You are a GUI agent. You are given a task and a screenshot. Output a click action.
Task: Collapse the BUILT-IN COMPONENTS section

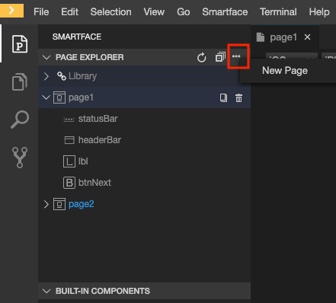(x=46, y=291)
